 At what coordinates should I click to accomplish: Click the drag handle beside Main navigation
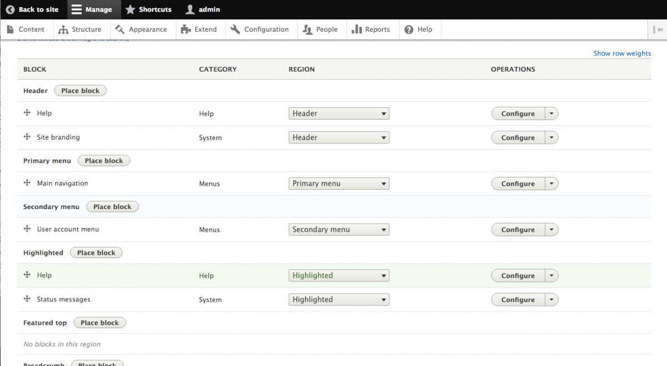pyautogui.click(x=27, y=183)
